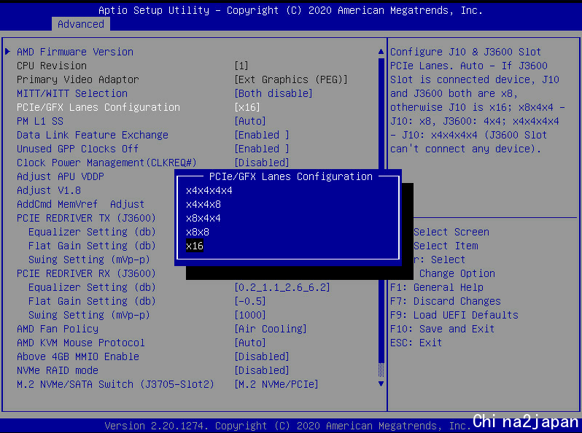Select MITT/WITT Selection label
The image size is (582, 433).
72,93
